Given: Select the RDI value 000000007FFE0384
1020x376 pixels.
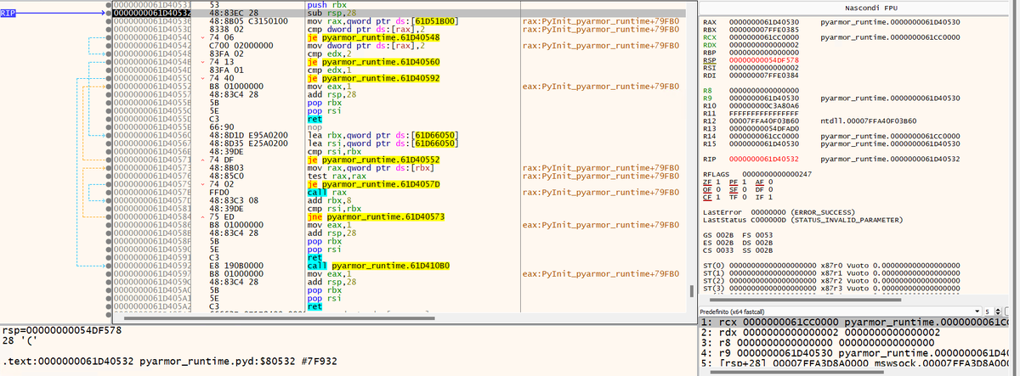Looking at the screenshot, I should tap(764, 76).
